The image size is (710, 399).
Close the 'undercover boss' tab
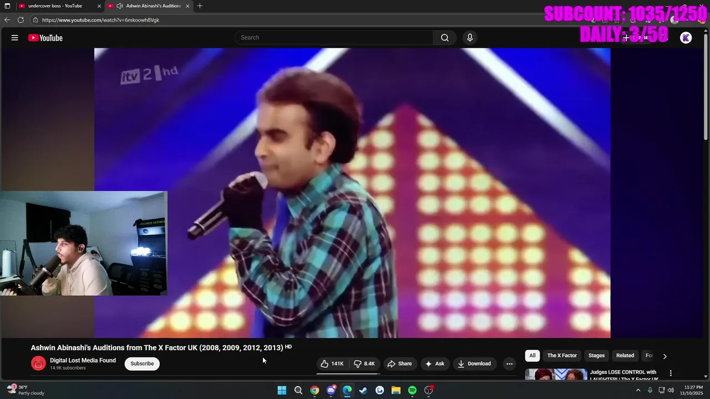tap(99, 6)
